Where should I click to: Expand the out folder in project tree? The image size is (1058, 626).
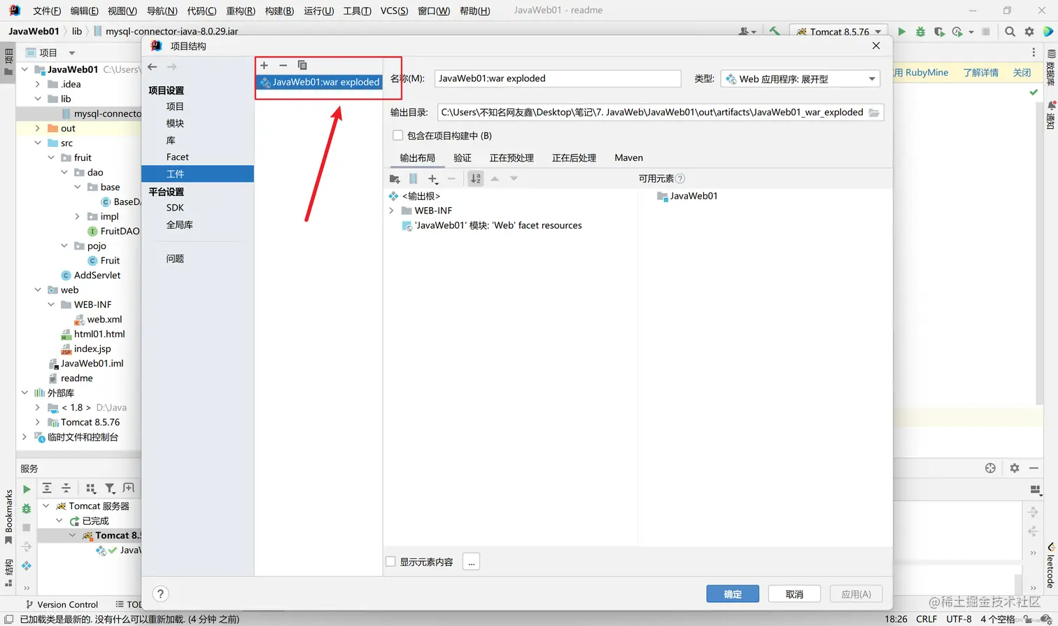(38, 128)
